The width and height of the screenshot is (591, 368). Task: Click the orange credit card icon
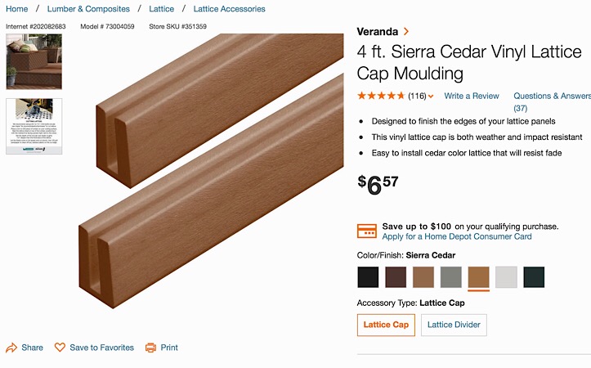(367, 231)
